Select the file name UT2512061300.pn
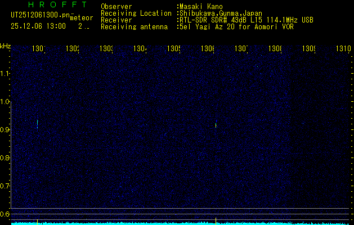Image resolution: width=354 pixels, height=225 pixels. pos(41,15)
